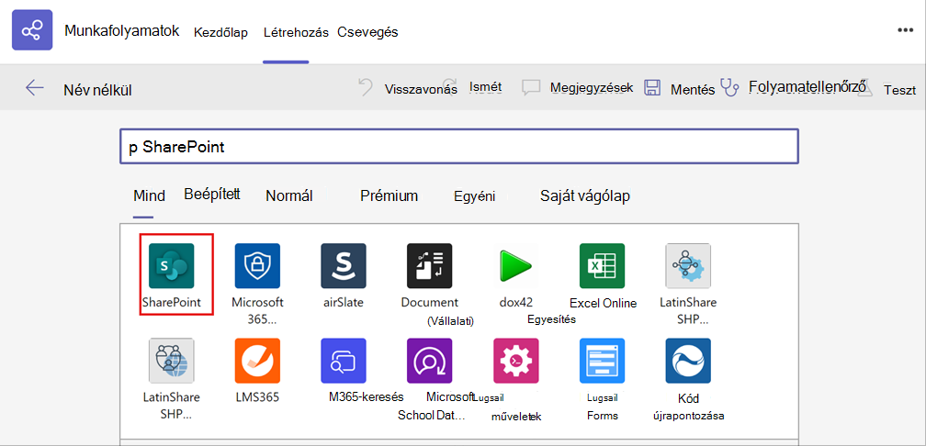Click the Folyamatellenőrző stethoscope icon

730,88
